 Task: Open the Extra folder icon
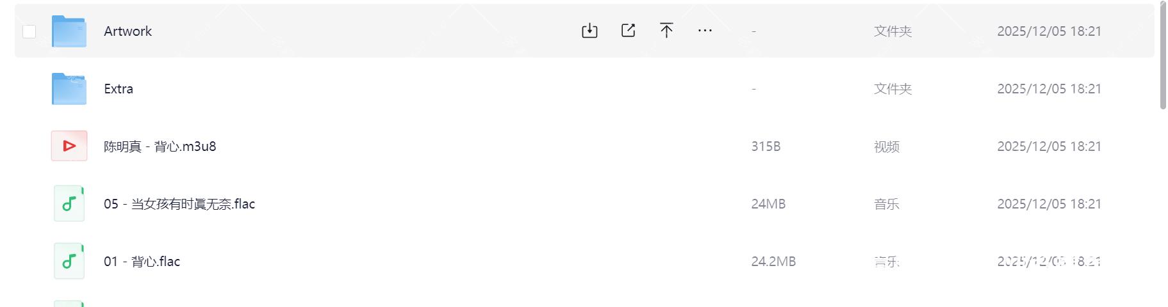[x=69, y=89]
